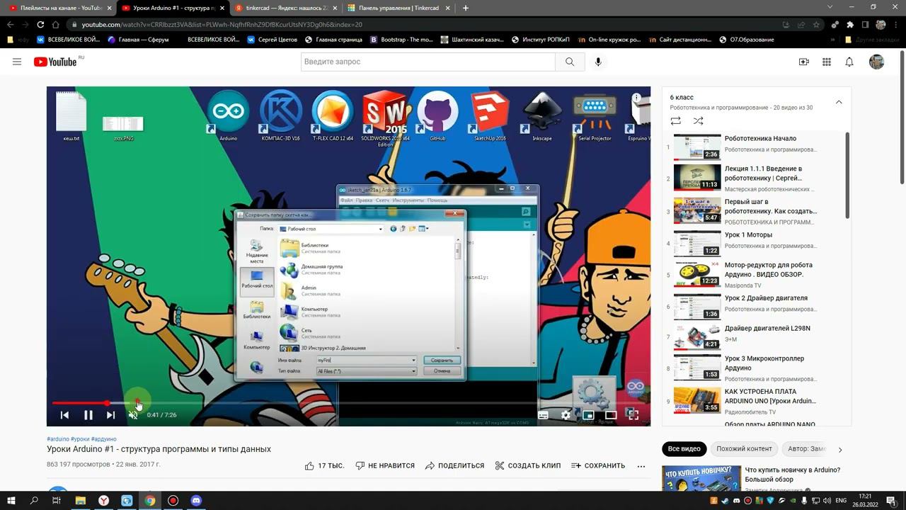Image resolution: width=906 pixels, height=510 pixels.
Task: Open Discord from the taskbar
Action: [196, 501]
